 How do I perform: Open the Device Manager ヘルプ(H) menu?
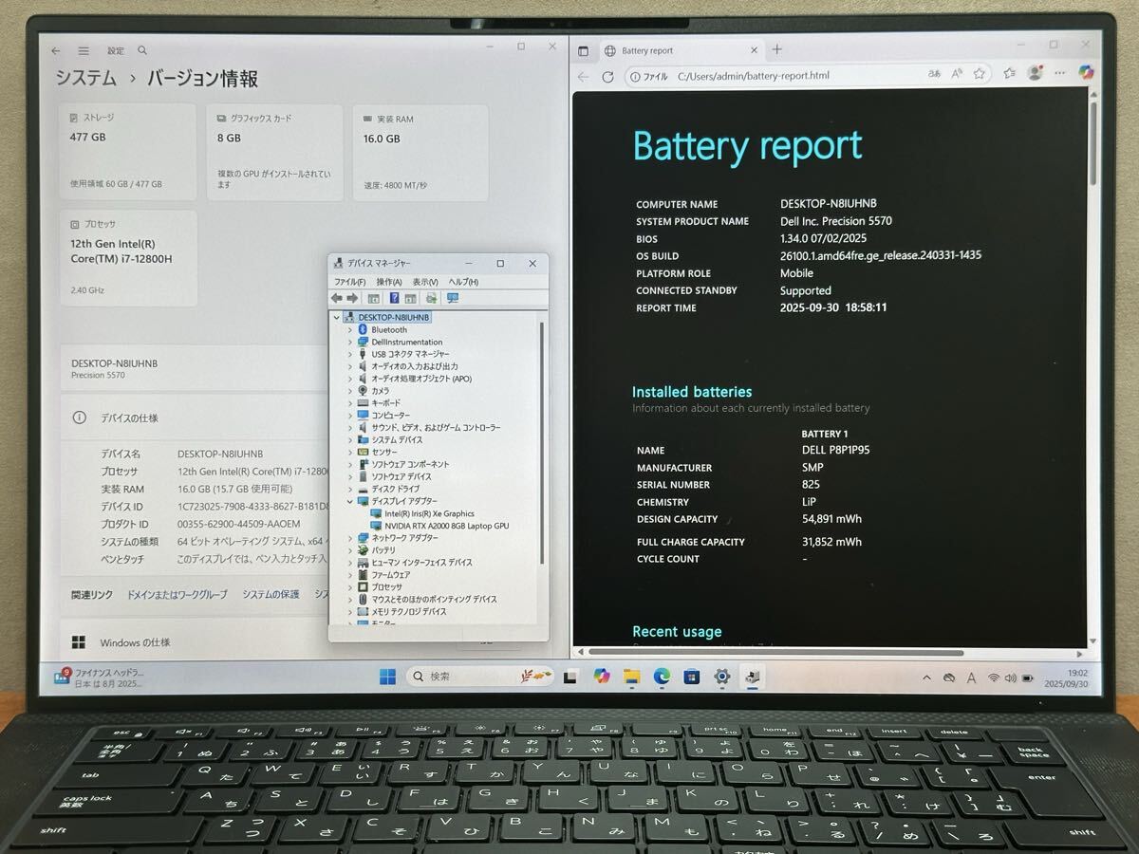coord(463,282)
